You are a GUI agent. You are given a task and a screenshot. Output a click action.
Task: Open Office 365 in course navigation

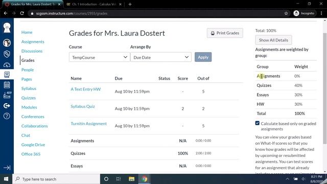[31, 154]
